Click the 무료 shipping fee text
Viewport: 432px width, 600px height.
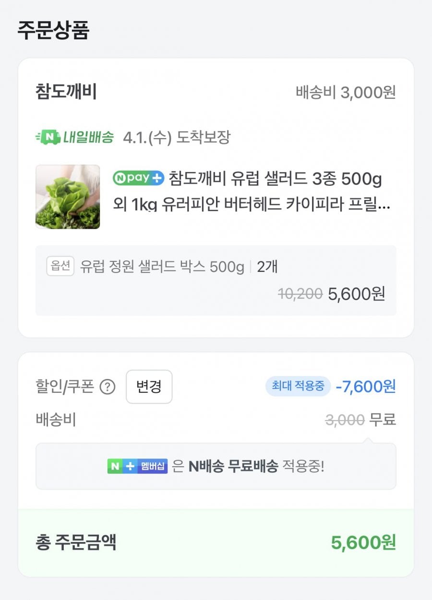tap(382, 420)
